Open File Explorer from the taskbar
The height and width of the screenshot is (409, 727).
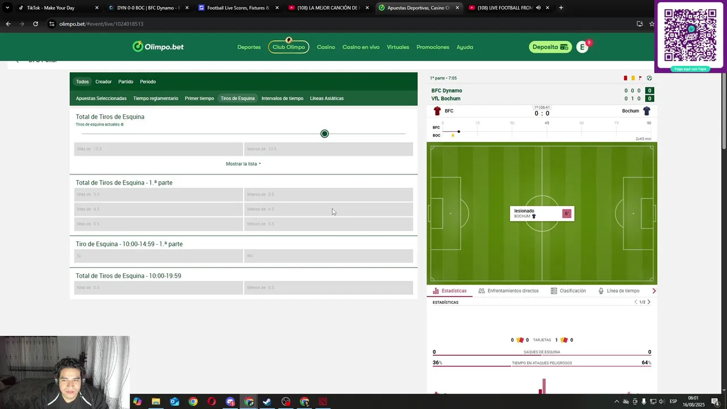pos(156,402)
